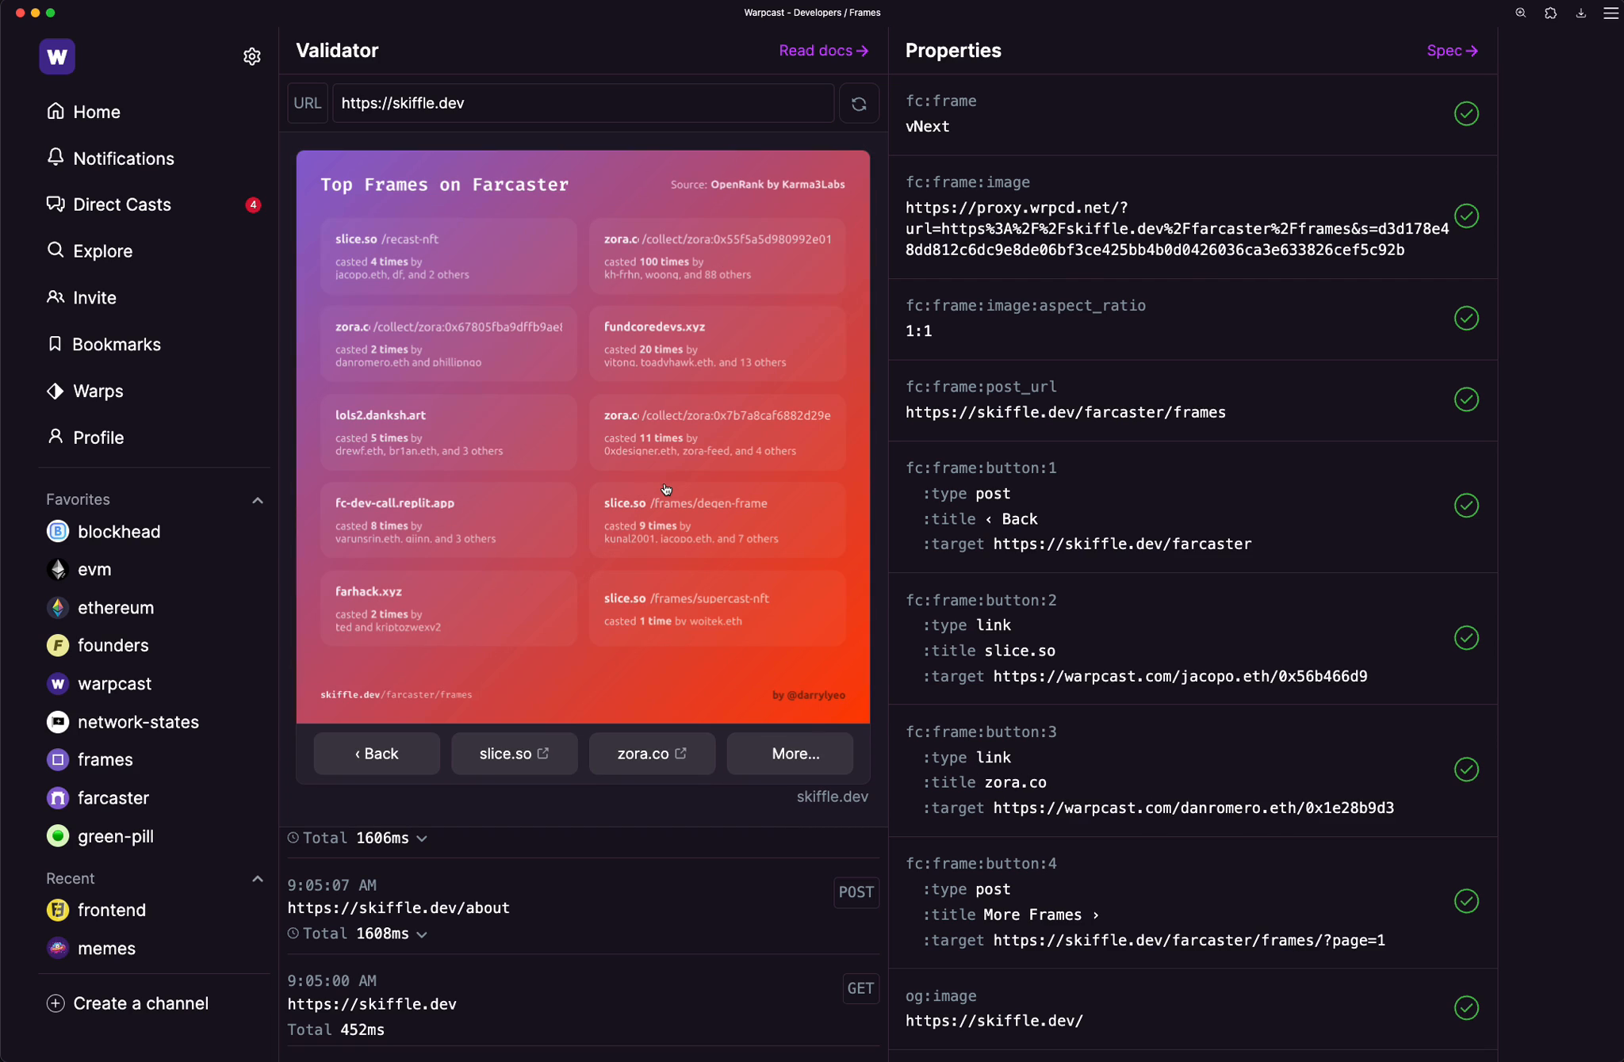
Task: Open Explore in sidebar
Action: point(103,251)
